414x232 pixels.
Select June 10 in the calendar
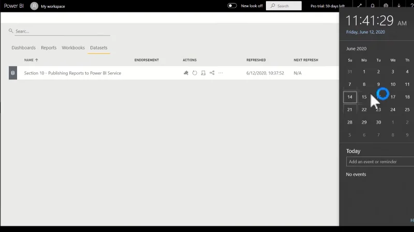(x=393, y=84)
